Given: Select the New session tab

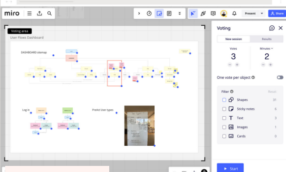Looking at the screenshot, I should (233, 39).
